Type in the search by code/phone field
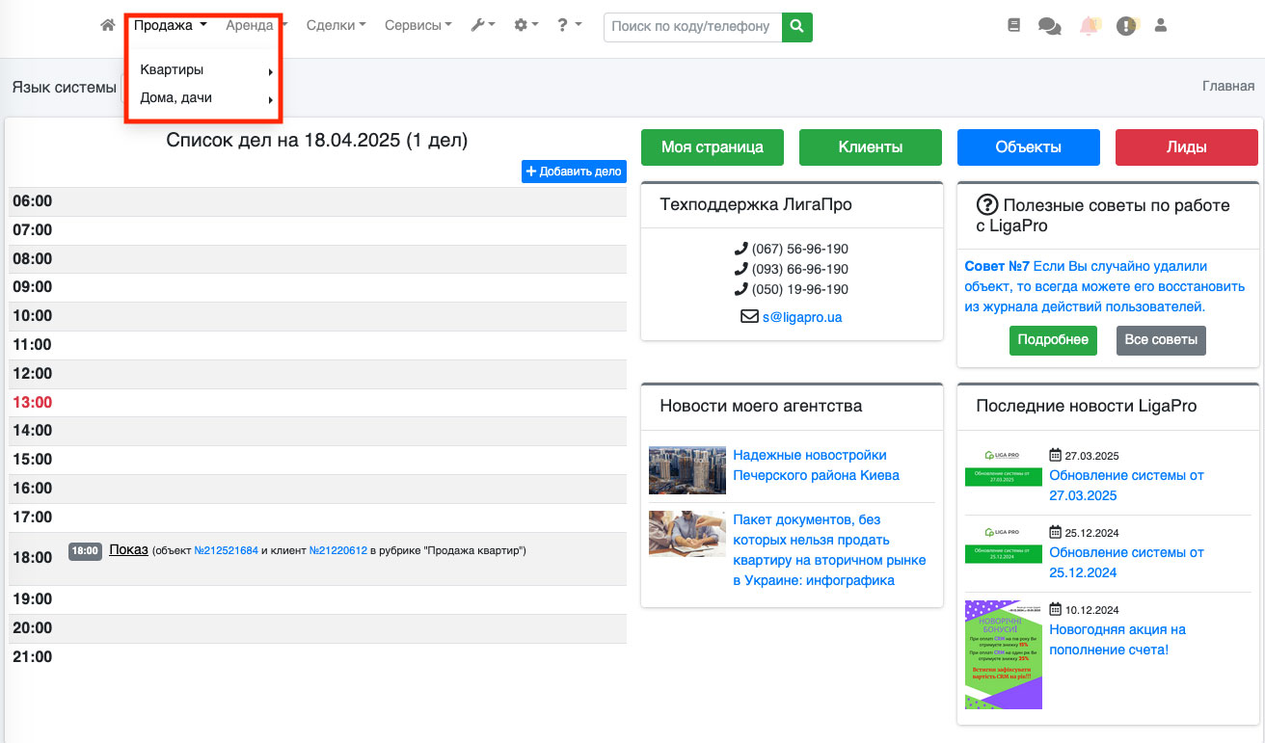Screen dimensions: 1265x743 click(691, 27)
